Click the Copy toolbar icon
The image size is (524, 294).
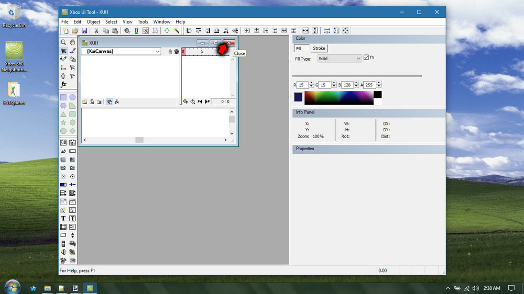coord(106,31)
